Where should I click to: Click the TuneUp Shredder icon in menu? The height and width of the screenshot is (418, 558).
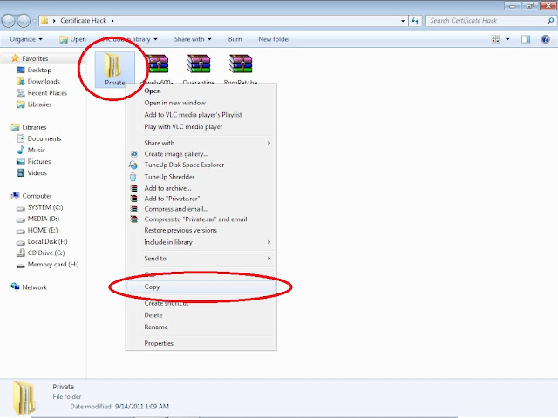point(133,177)
